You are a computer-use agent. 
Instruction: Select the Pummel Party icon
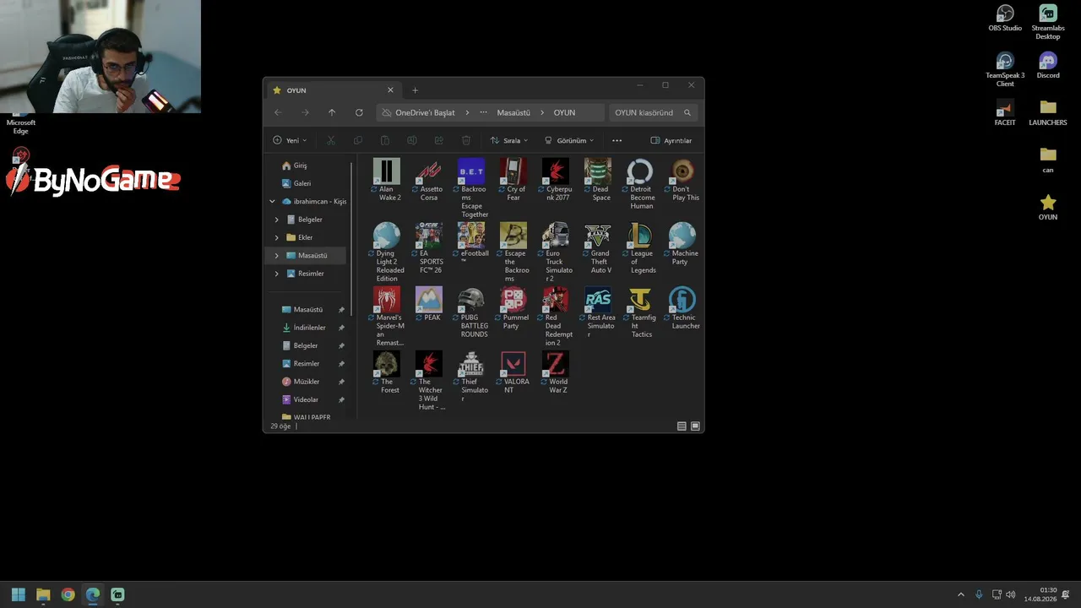click(513, 300)
